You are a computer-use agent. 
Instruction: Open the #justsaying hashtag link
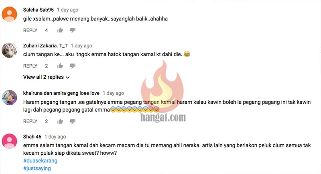[x=37, y=168]
